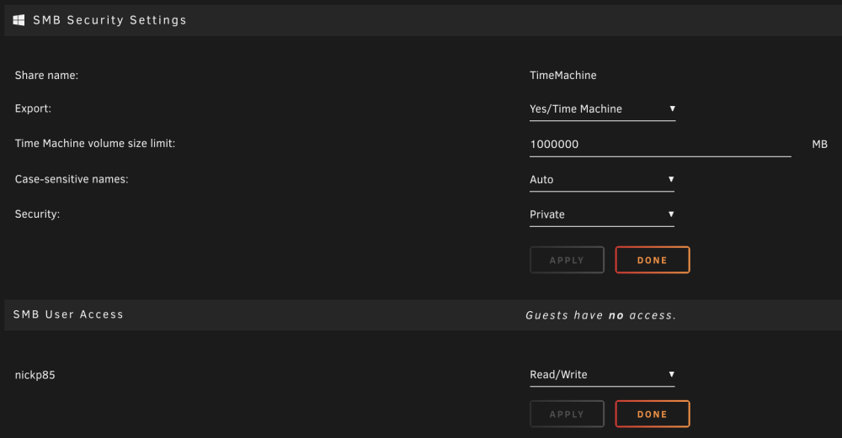
Task: Click the SMB Security Settings header title
Action: pyautogui.click(x=109, y=20)
